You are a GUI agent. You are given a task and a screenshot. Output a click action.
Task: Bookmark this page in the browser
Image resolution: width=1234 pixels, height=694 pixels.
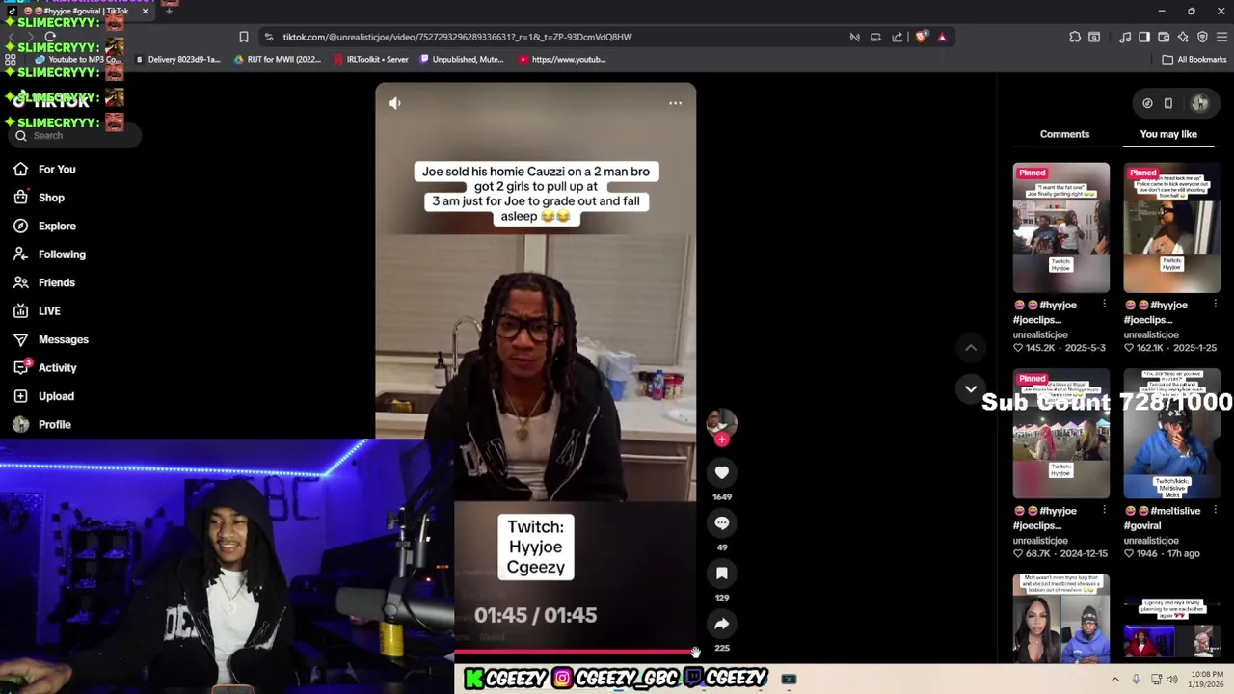(243, 37)
